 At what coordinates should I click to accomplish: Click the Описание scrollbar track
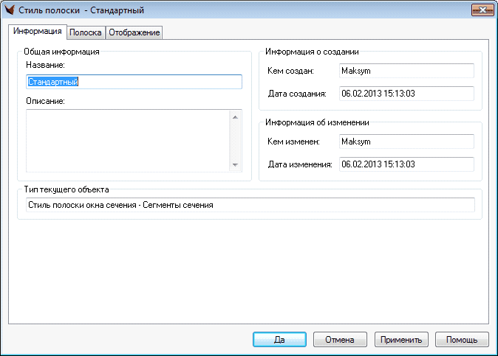click(x=236, y=141)
